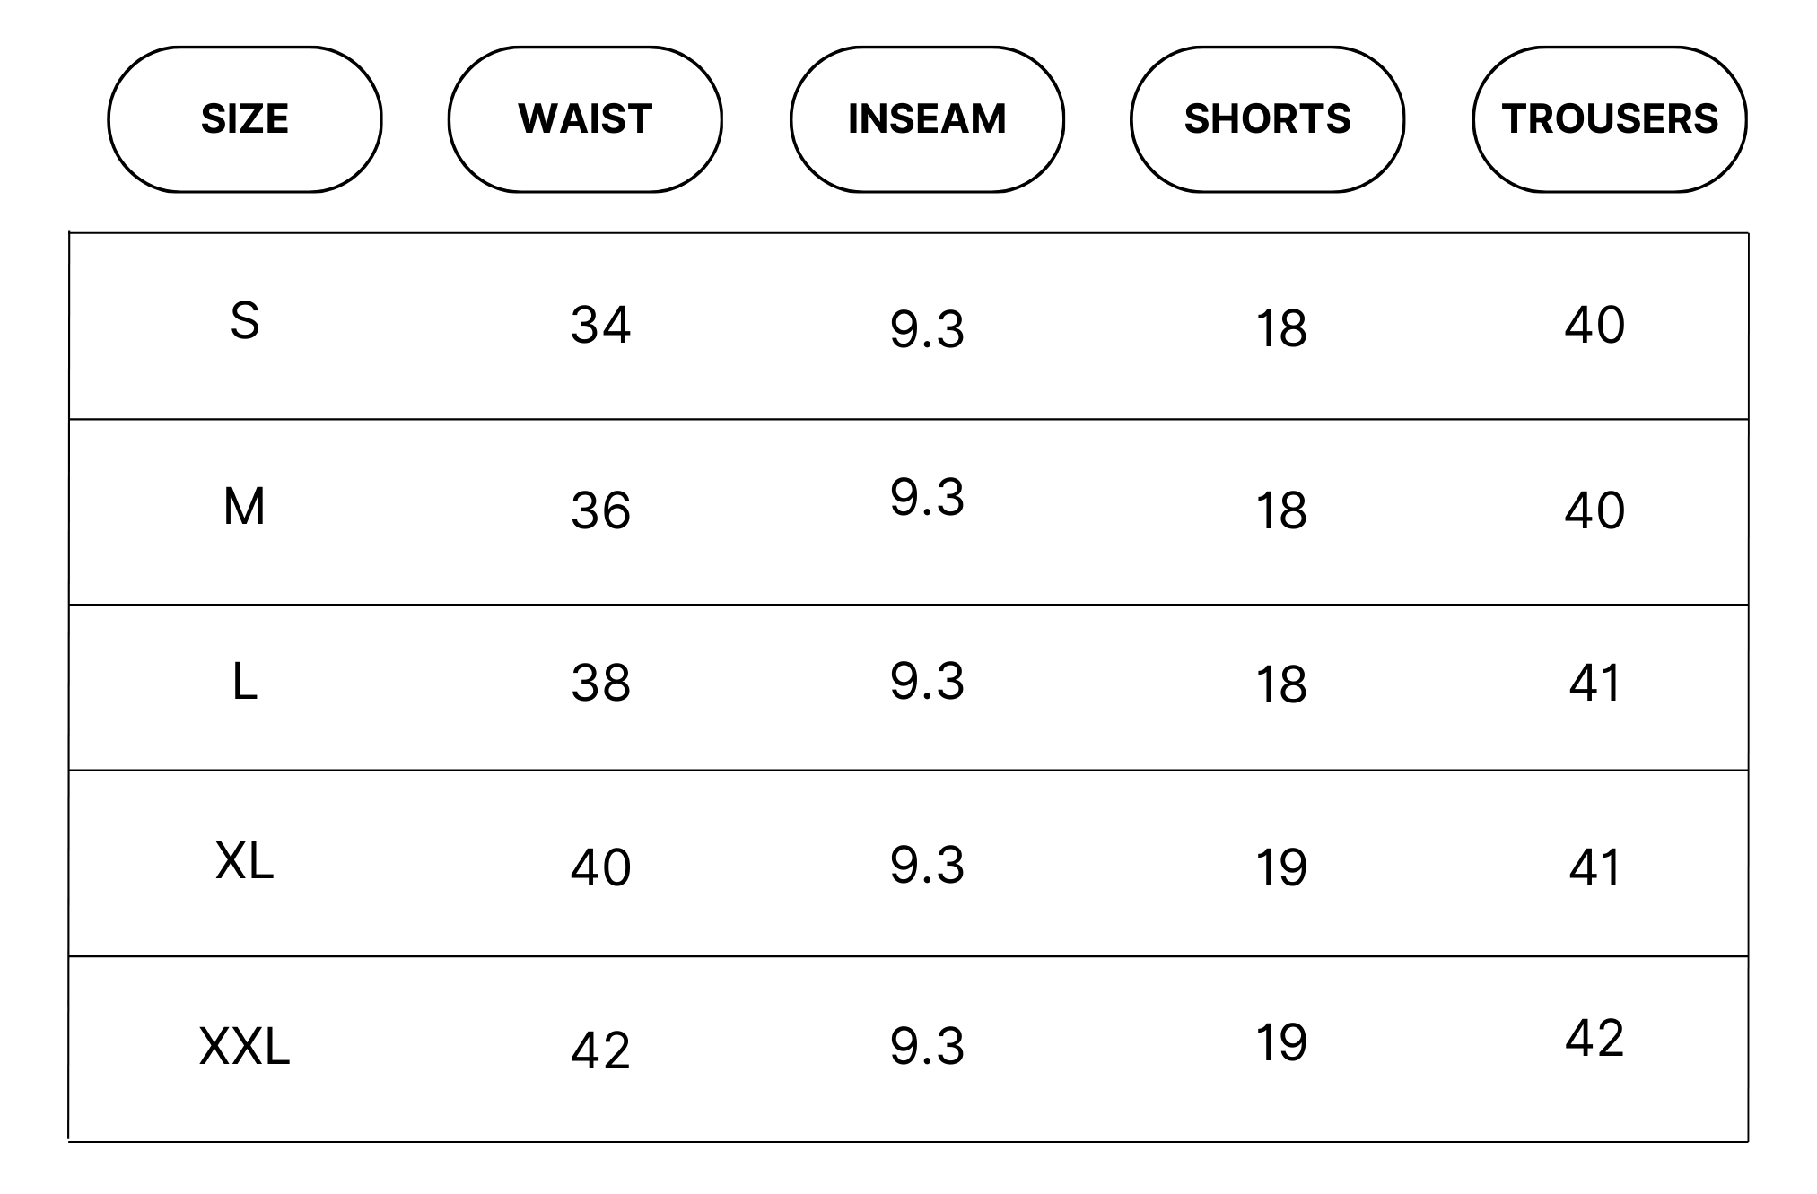Click waist value 38

point(600,684)
